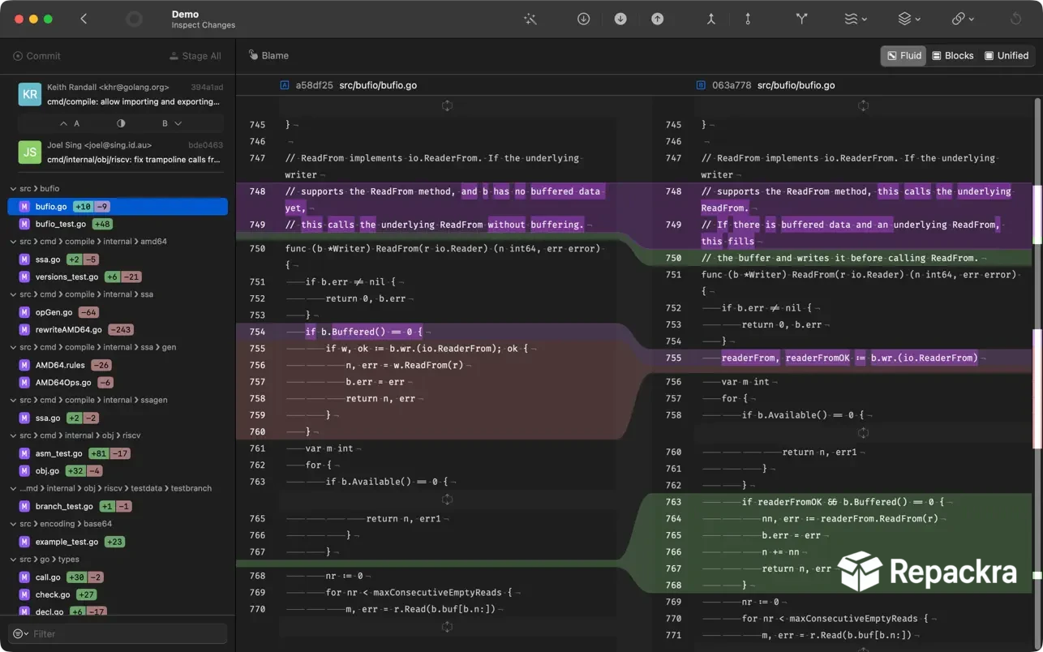Open the filter options icon menu
The image size is (1043, 652).
[20, 634]
